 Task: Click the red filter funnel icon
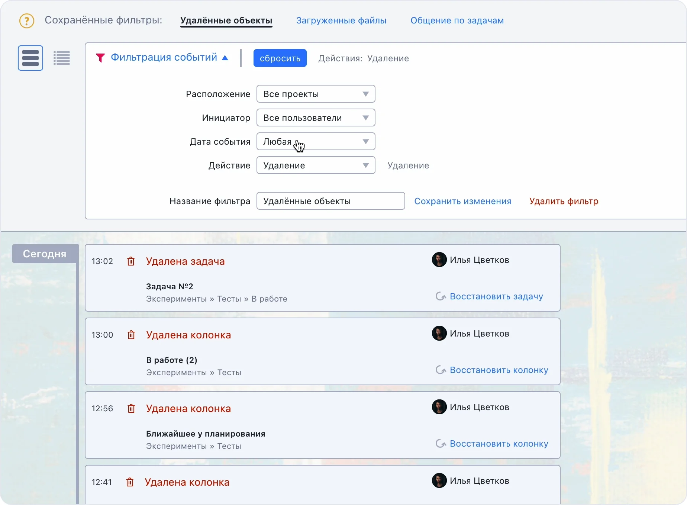tap(100, 58)
